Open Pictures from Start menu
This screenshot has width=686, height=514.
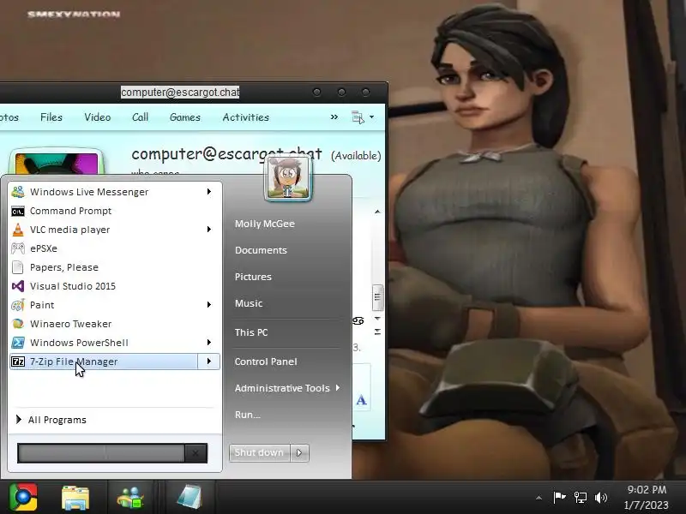253,277
